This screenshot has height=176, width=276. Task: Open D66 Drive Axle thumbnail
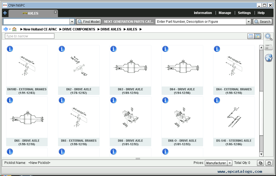131,117
